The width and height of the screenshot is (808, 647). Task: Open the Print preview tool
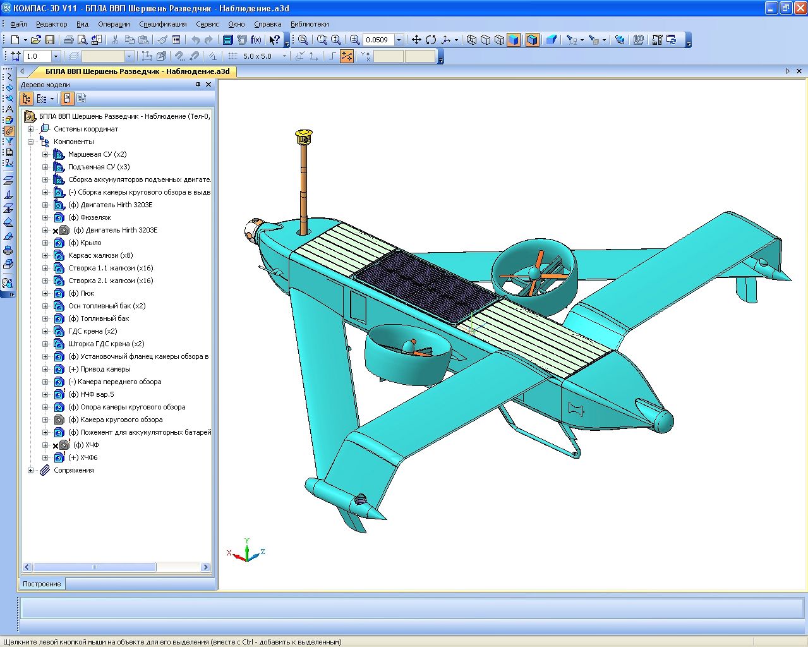82,40
